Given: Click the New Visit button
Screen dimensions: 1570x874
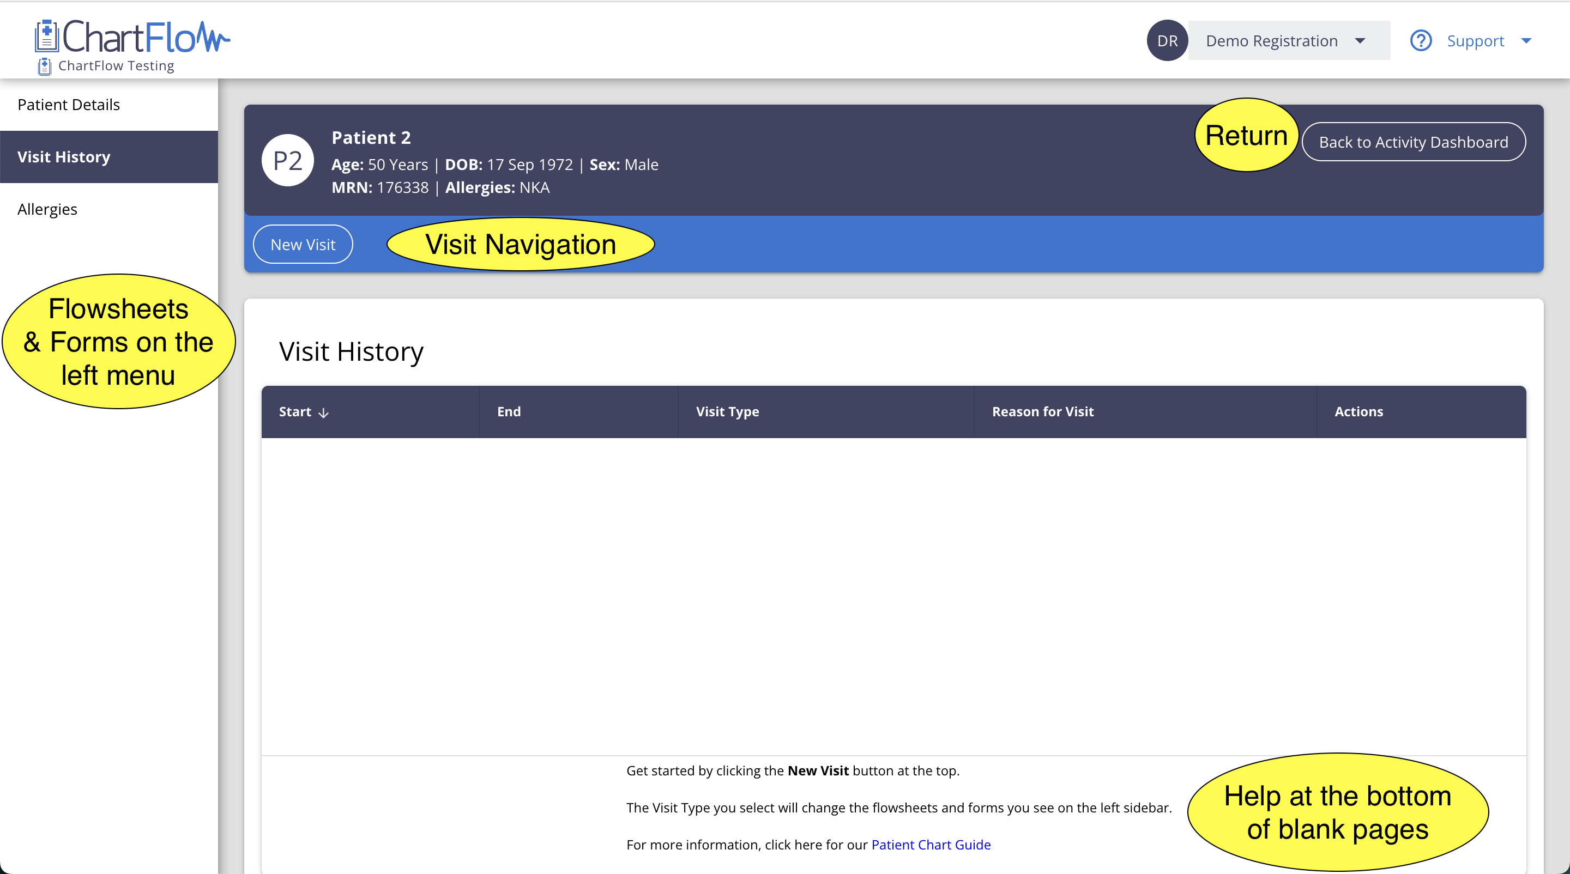Looking at the screenshot, I should click(303, 244).
